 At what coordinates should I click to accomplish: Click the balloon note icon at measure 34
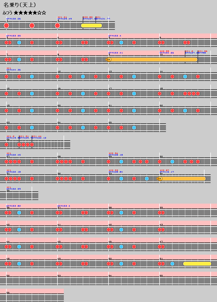160,179
